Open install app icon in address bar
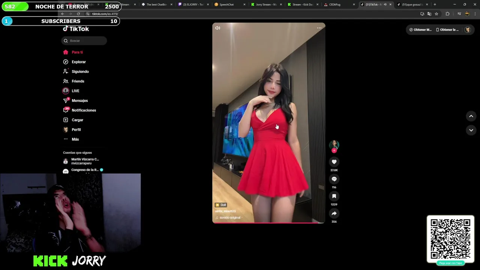This screenshot has width=480, height=270. [422, 14]
